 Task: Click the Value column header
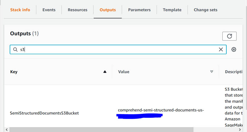(x=124, y=72)
